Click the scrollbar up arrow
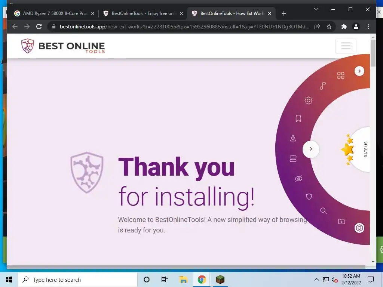This screenshot has width=383, height=287. coord(373,37)
